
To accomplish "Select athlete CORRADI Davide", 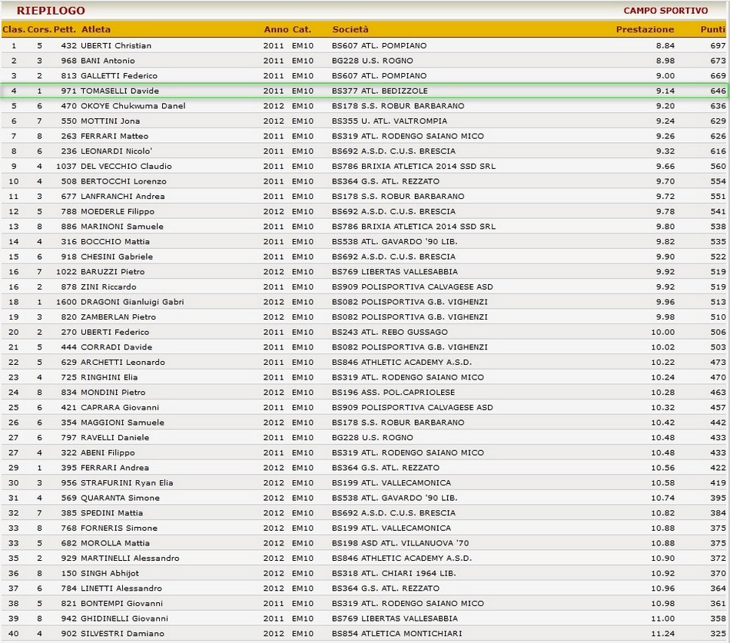I will (116, 347).
